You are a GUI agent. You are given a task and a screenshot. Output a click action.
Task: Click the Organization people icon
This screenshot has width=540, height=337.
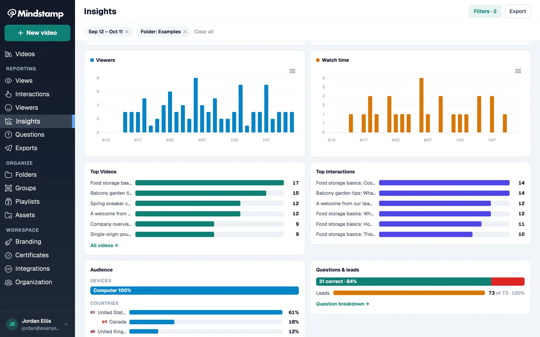pos(8,282)
